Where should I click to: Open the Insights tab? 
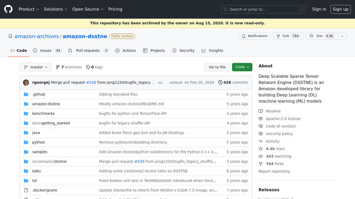212,51
